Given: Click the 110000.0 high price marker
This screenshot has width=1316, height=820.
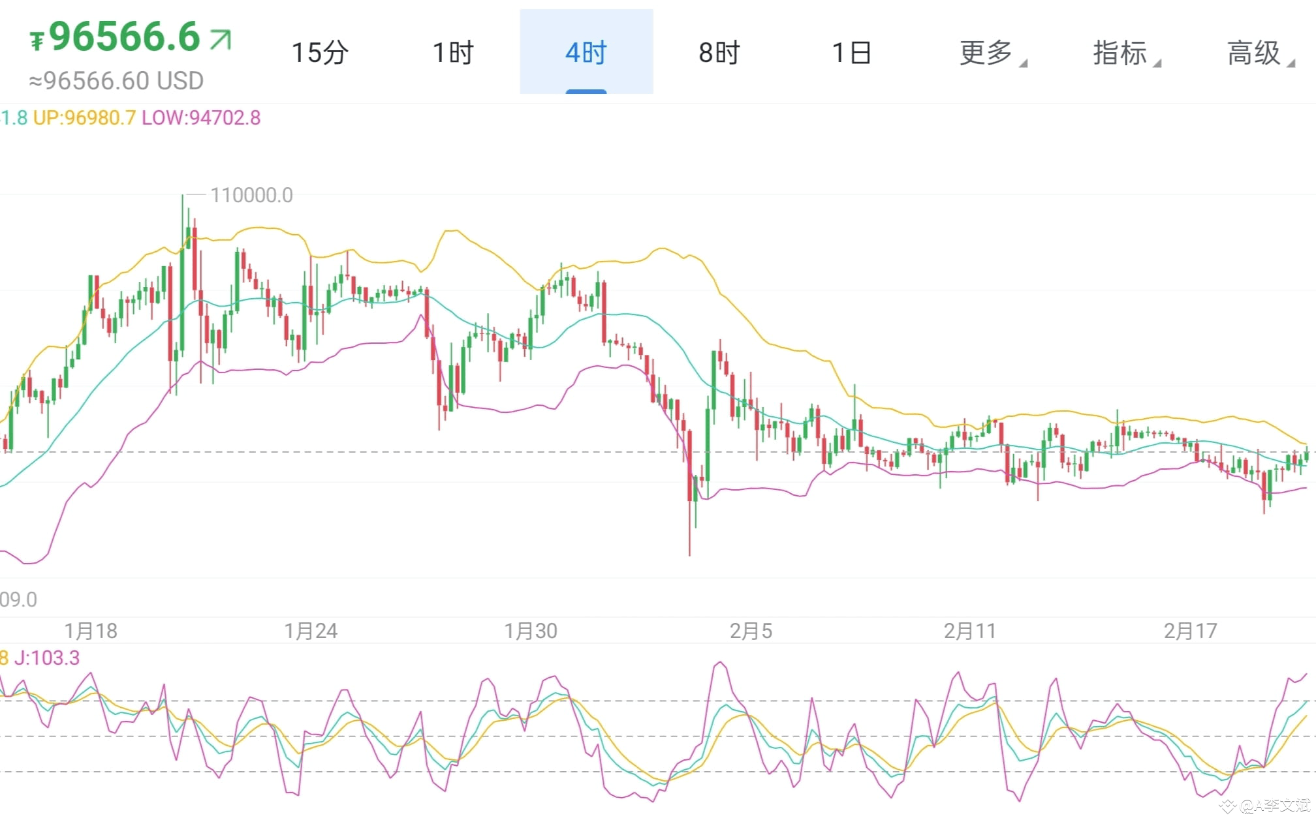Looking at the screenshot, I should click(x=251, y=195).
